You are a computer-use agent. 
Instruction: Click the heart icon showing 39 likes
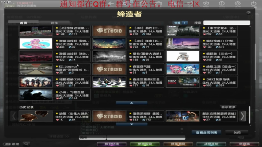[x=131, y=73]
